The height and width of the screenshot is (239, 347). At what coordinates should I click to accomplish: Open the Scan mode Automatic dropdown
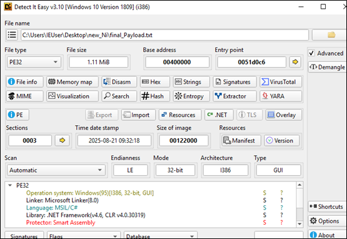[56, 170]
